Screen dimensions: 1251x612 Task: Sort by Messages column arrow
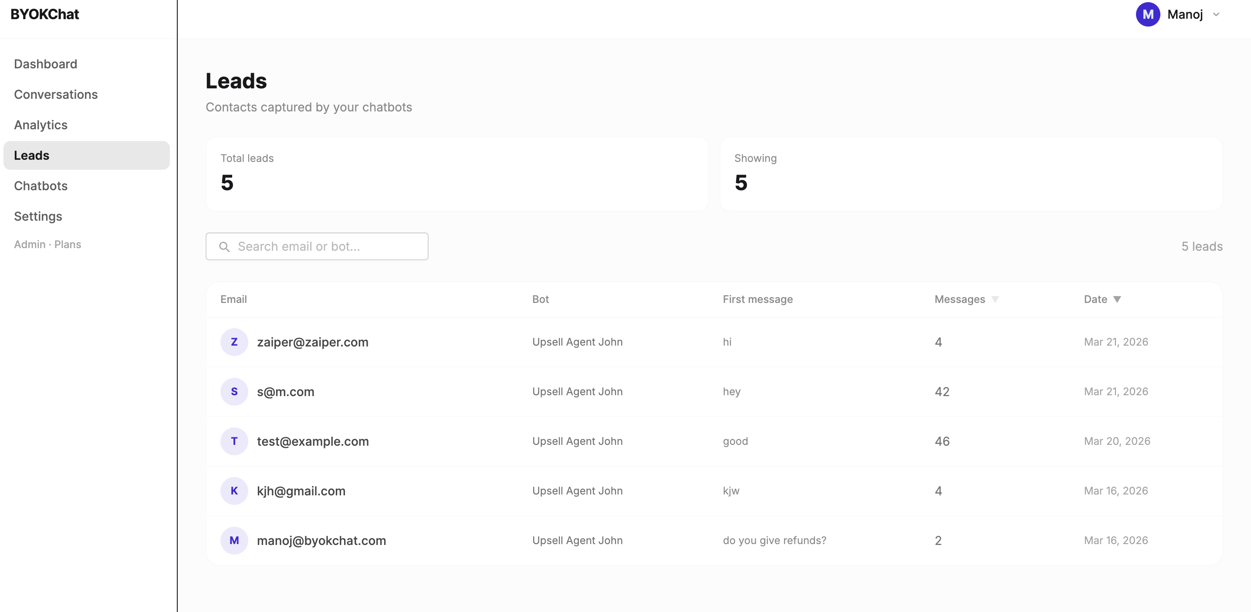click(x=995, y=299)
